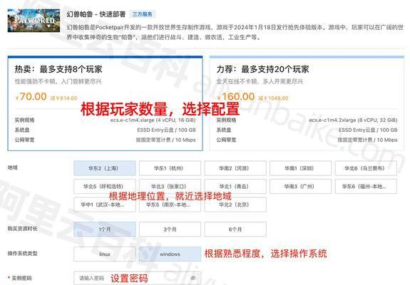Viewport: 410px width, 285px height.
Task: Choose region 华东5（南京-本地...）
Action: (170, 204)
